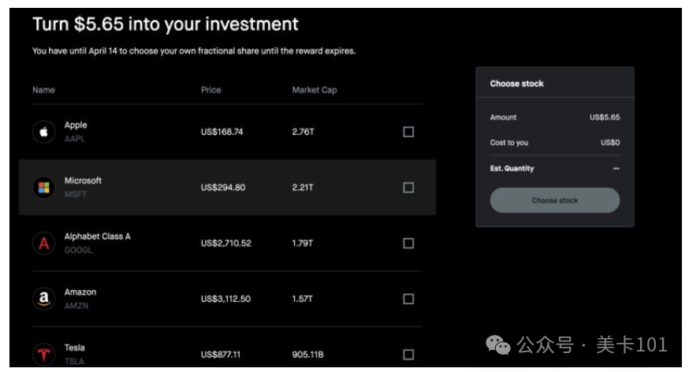Toggle the Tesla stock checkbox
689x372 pixels.
[408, 355]
